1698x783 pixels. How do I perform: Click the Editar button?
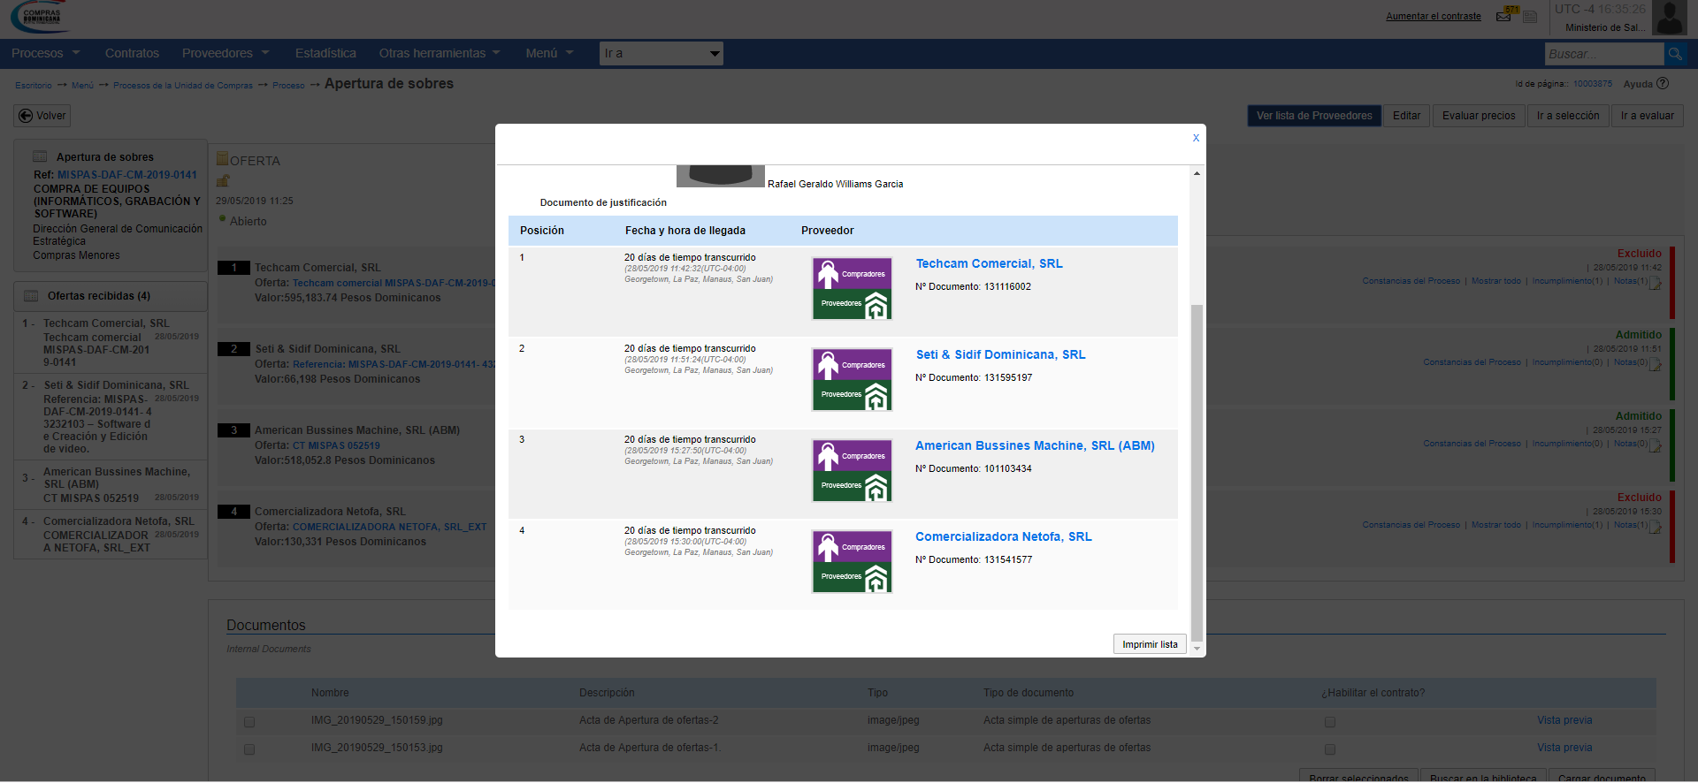pyautogui.click(x=1406, y=116)
